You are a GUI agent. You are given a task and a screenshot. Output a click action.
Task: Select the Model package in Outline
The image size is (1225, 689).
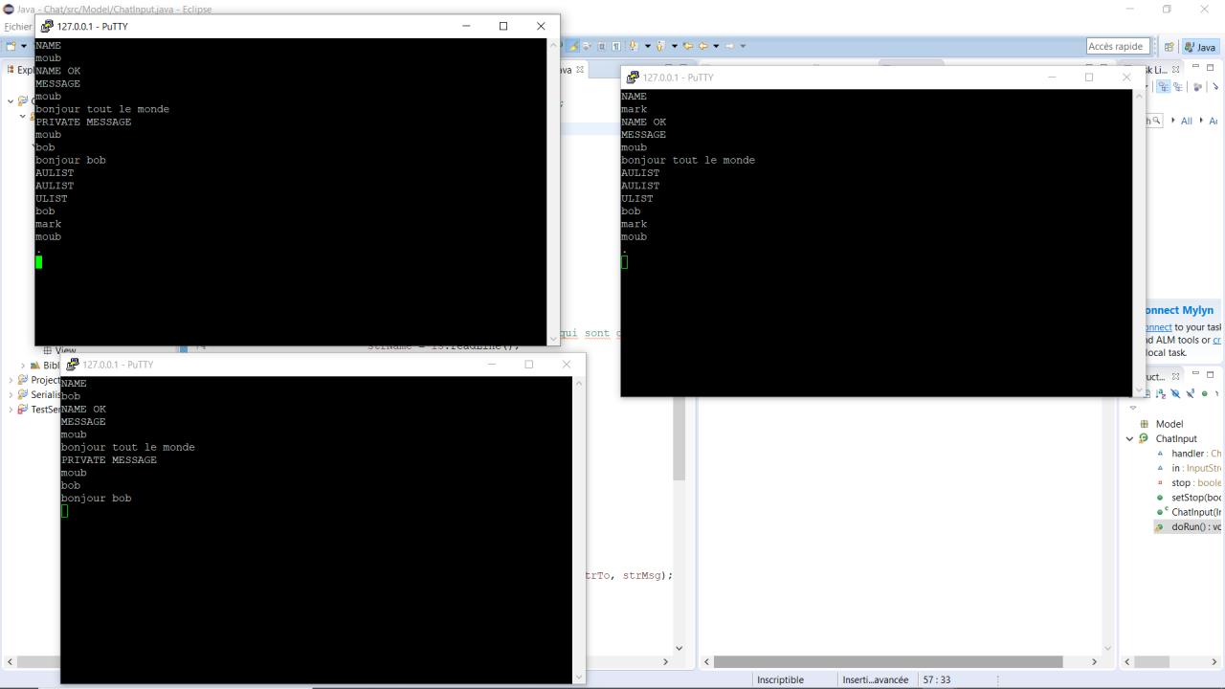(1169, 424)
